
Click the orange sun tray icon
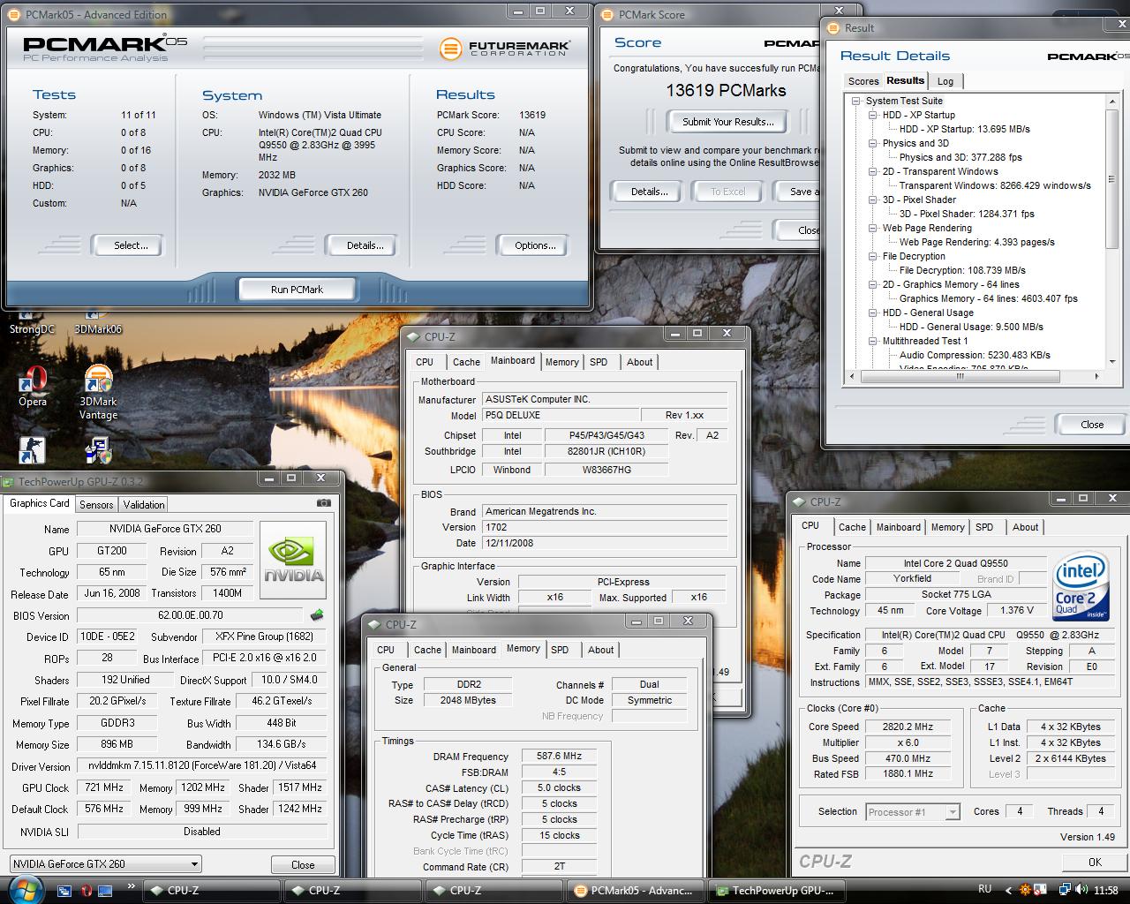click(1026, 890)
